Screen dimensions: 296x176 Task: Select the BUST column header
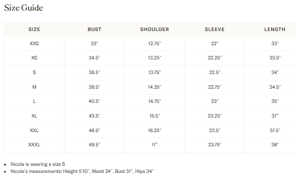tap(95, 29)
